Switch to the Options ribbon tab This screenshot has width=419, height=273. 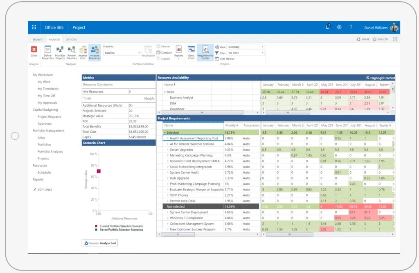(x=71, y=40)
